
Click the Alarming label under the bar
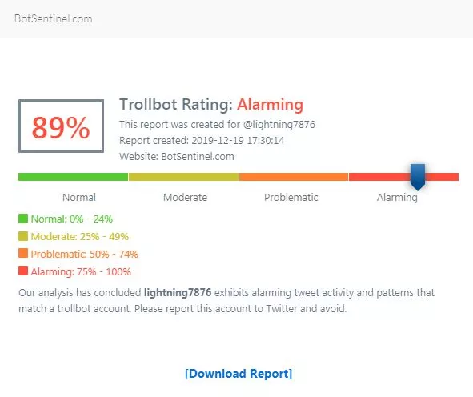pyautogui.click(x=397, y=198)
